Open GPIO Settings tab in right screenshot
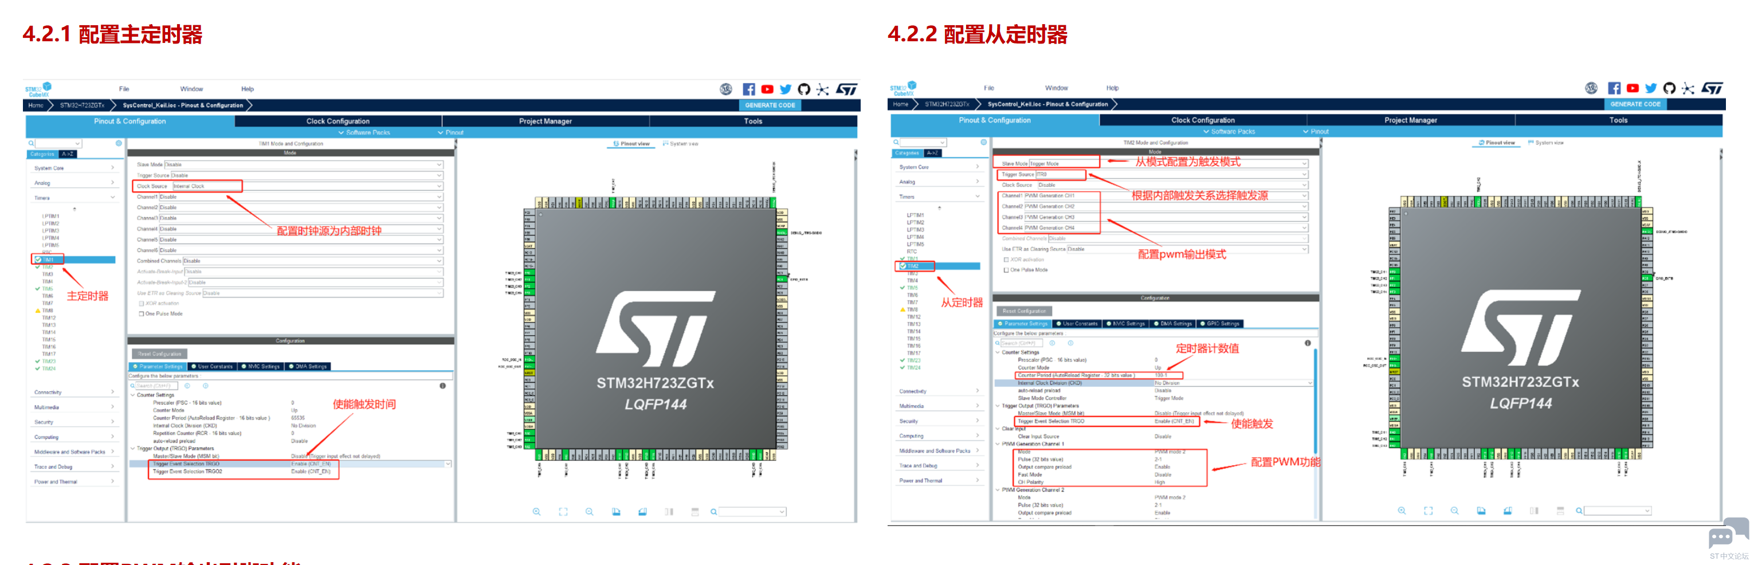Screen dimensions: 1754x565 coord(1220,324)
